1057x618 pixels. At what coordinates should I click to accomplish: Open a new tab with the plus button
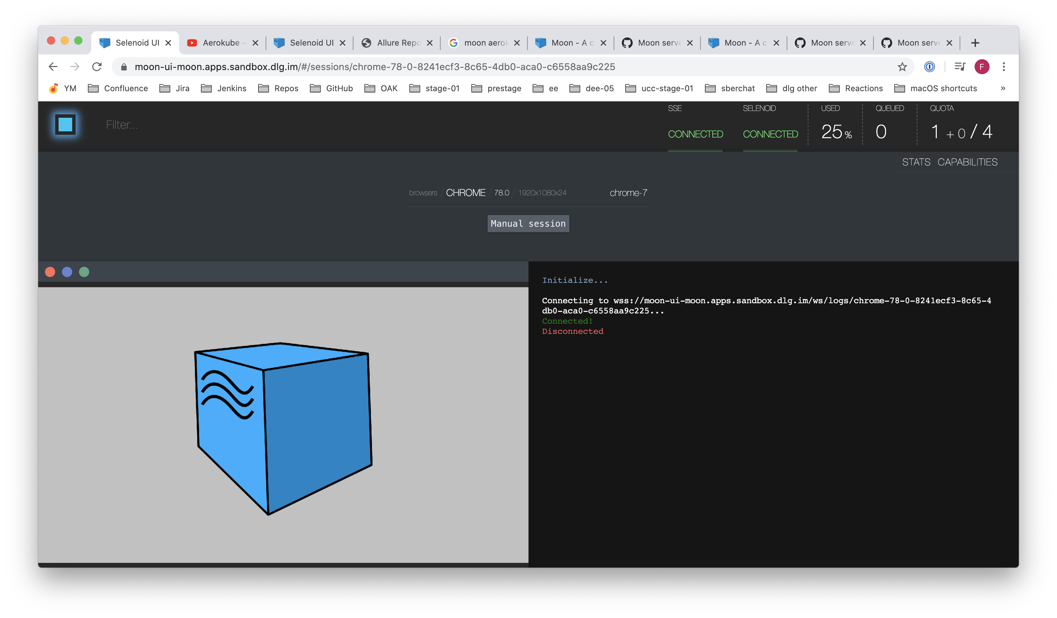[975, 42]
